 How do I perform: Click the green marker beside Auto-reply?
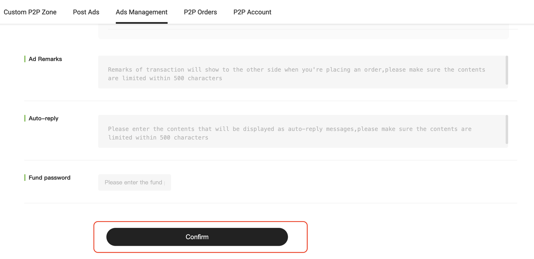tap(25, 118)
